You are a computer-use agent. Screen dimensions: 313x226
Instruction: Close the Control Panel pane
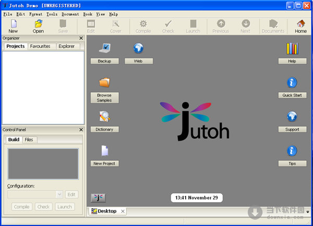81,130
